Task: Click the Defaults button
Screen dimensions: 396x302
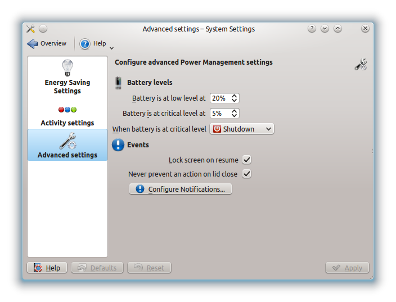Action: pyautogui.click(x=97, y=268)
